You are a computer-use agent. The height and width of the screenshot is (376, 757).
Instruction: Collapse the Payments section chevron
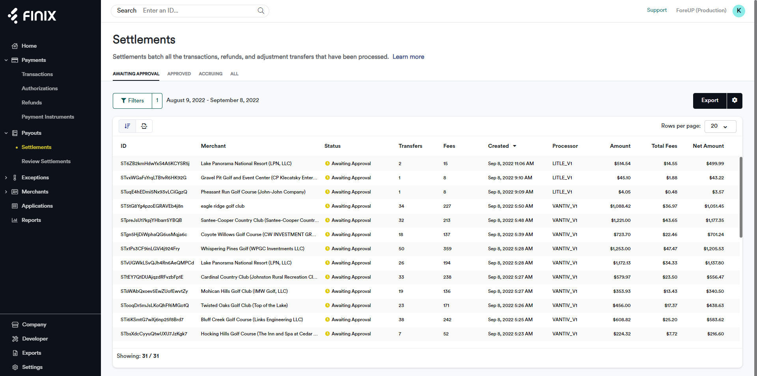6,60
